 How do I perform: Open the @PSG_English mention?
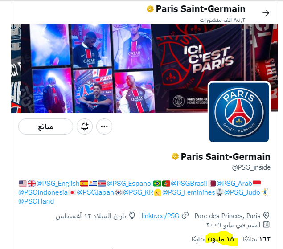click(x=58, y=184)
